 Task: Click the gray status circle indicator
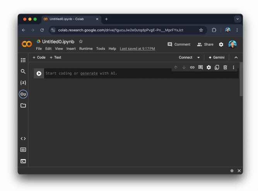[x=232, y=171]
